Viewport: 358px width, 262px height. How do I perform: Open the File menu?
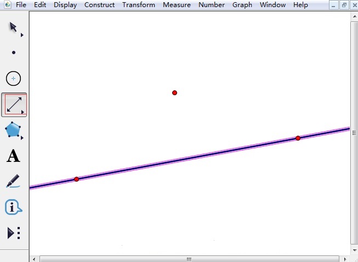(21, 5)
